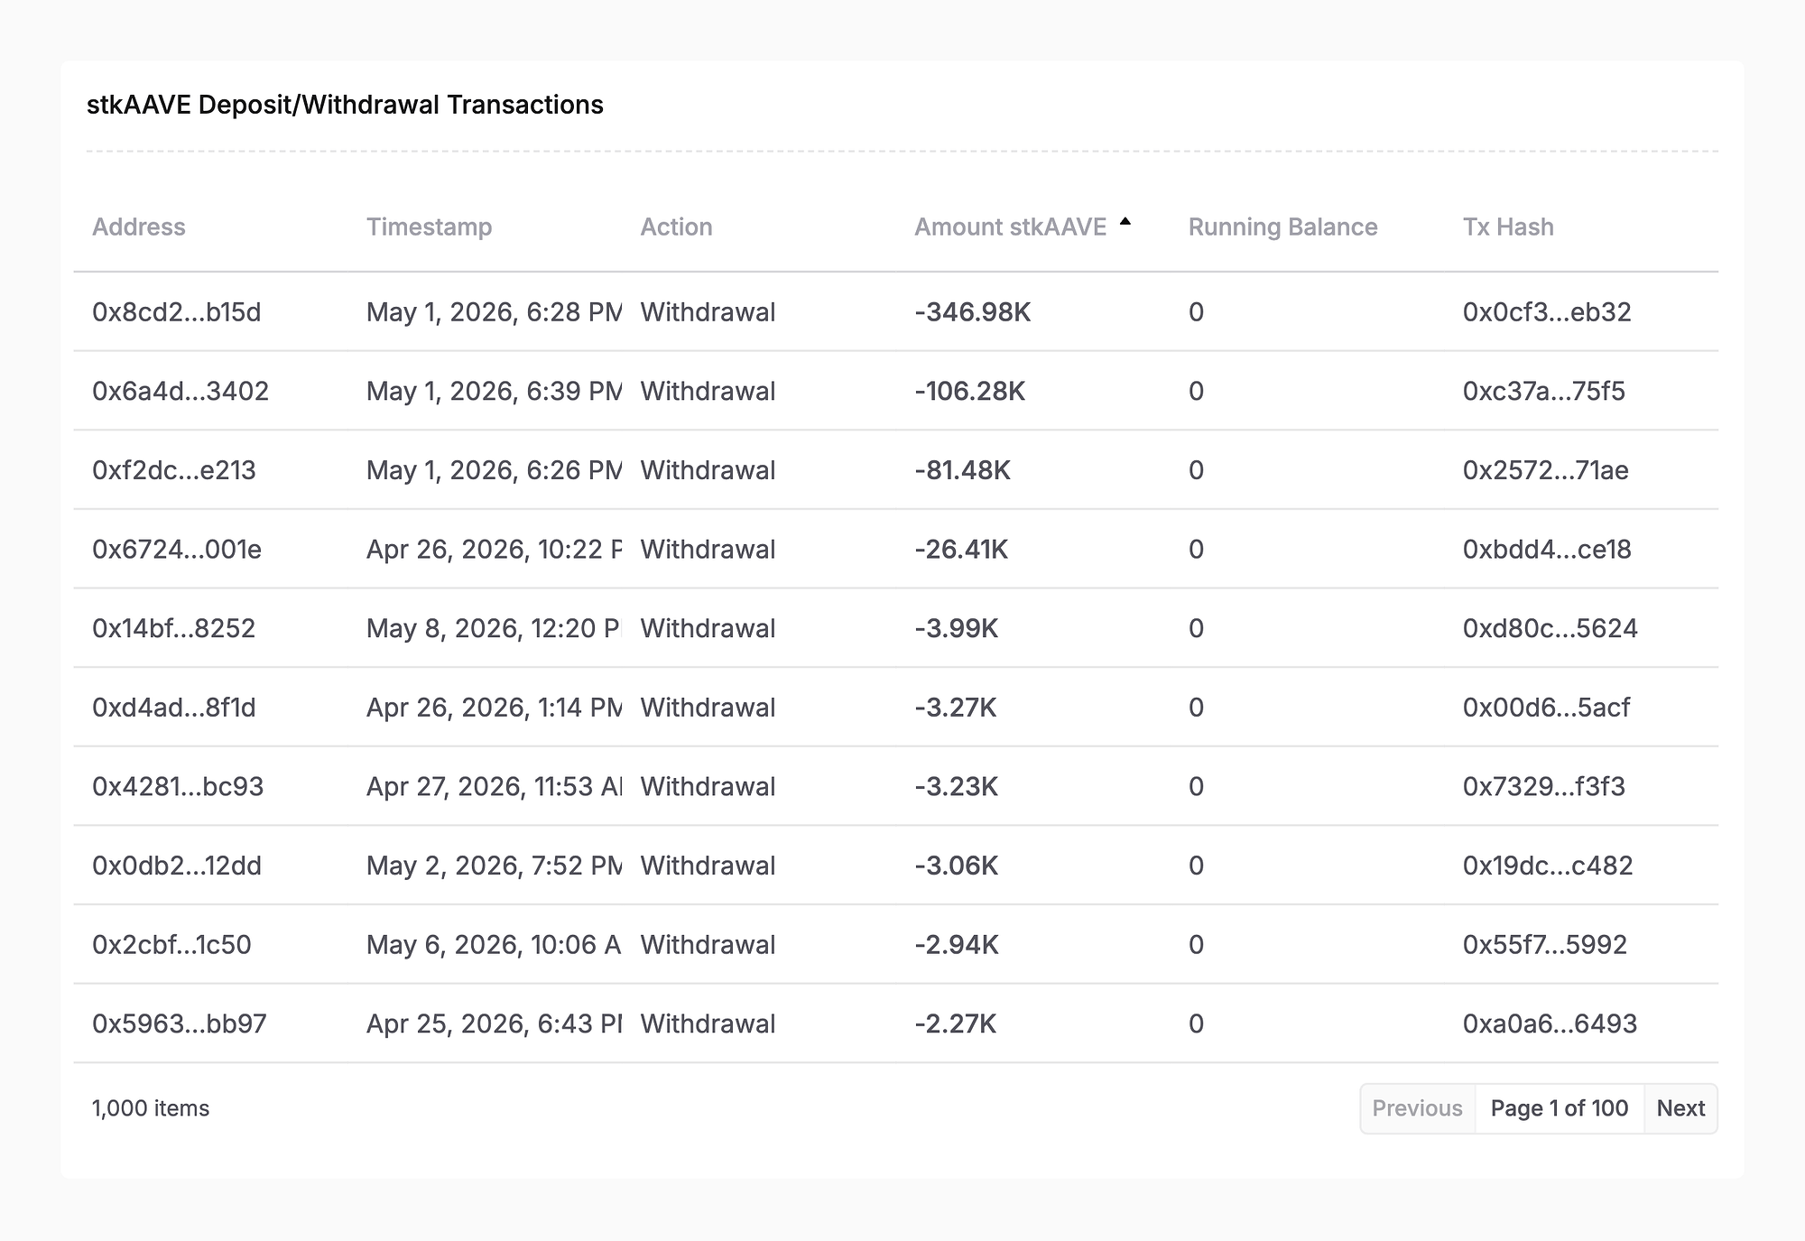The width and height of the screenshot is (1805, 1241).
Task: Sort by the Timestamp column header
Action: [429, 227]
